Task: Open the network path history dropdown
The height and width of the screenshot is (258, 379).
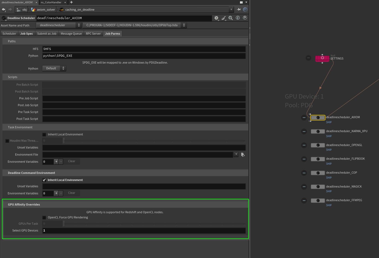Action: (x=231, y=10)
